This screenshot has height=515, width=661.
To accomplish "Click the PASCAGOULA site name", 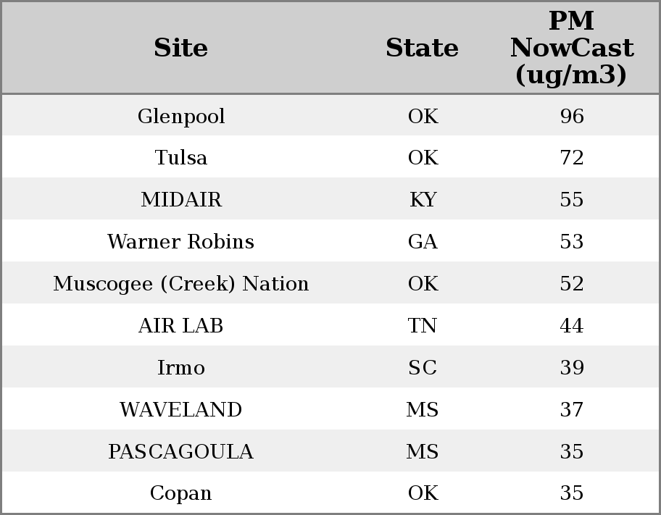I will point(181,452).
